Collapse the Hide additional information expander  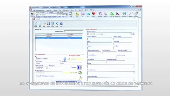click(x=80, y=81)
